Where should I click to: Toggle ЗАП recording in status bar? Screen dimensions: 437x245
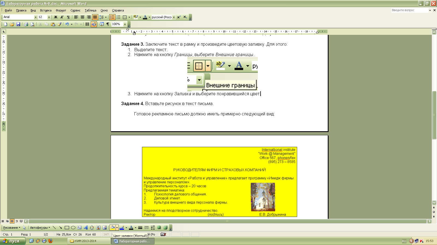click(106, 234)
